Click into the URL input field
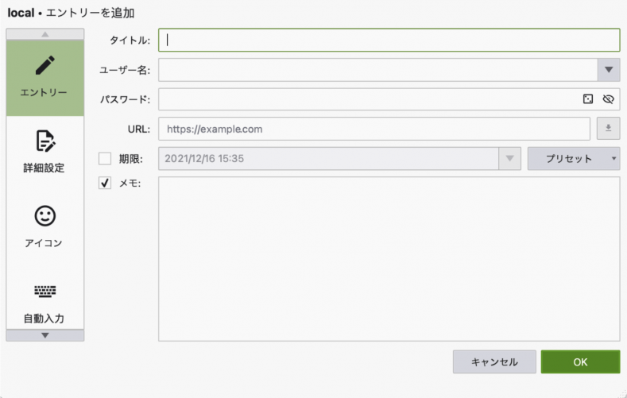The image size is (627, 398). tap(373, 129)
